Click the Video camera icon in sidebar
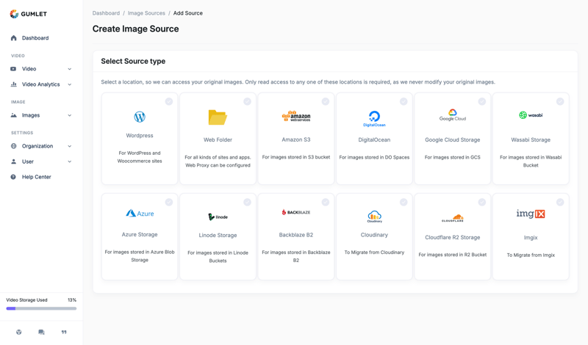 13,69
